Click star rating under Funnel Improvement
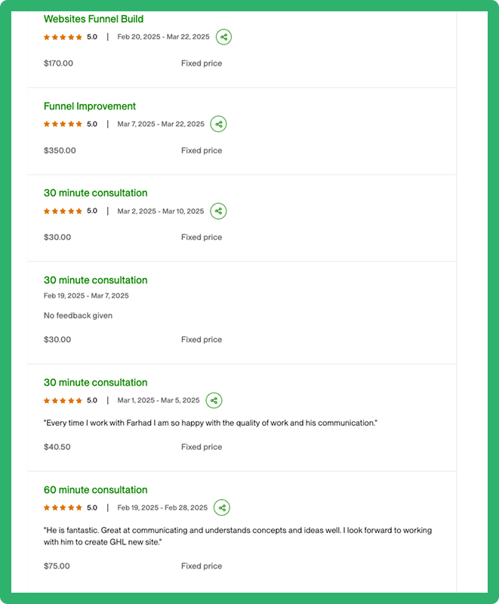This screenshot has width=499, height=604. click(x=63, y=124)
